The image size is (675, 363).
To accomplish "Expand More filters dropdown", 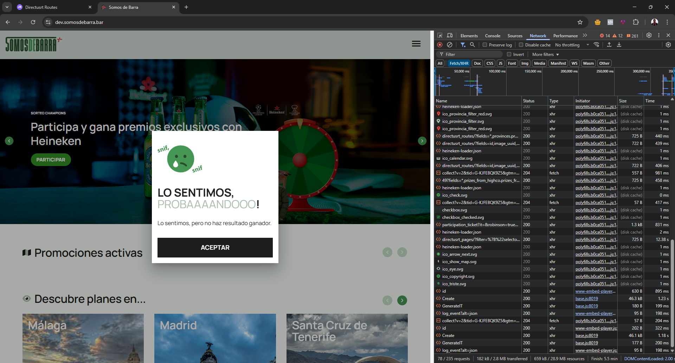I will pyautogui.click(x=545, y=54).
